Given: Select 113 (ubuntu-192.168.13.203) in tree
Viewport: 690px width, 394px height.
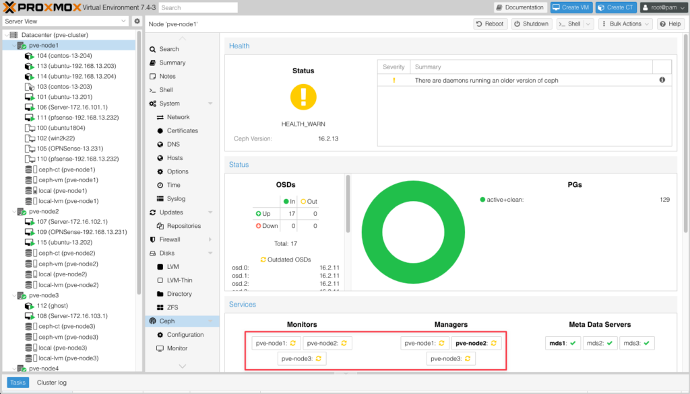Looking at the screenshot, I should [70, 66].
